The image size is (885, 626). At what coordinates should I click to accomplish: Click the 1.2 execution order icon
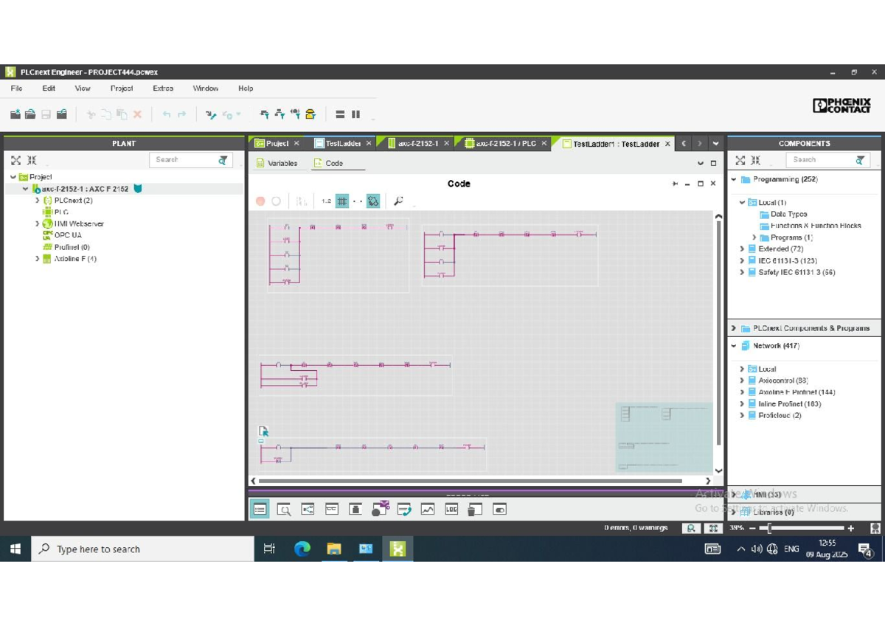click(326, 201)
